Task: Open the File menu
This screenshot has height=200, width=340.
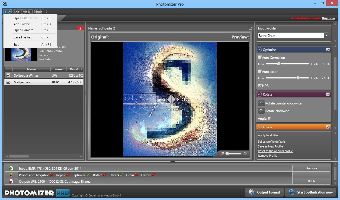Action: click(x=8, y=12)
